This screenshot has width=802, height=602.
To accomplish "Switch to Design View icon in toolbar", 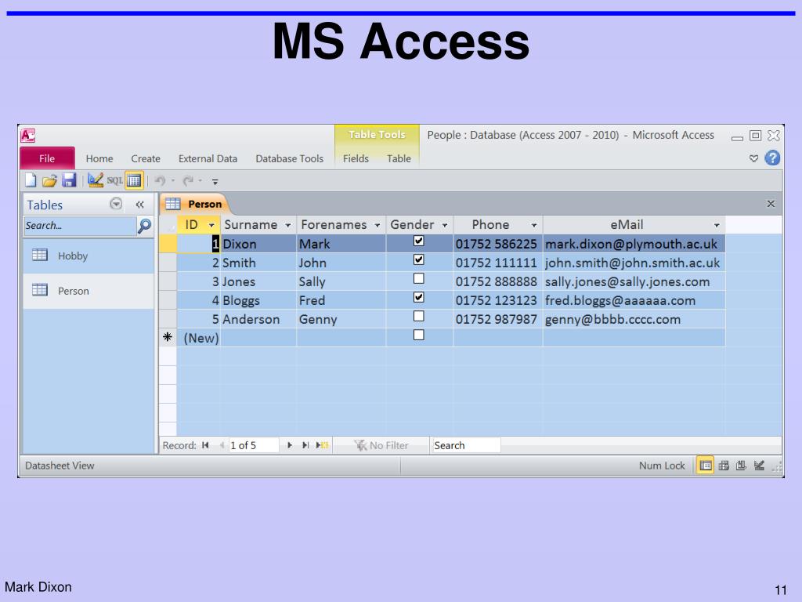I will (x=95, y=180).
